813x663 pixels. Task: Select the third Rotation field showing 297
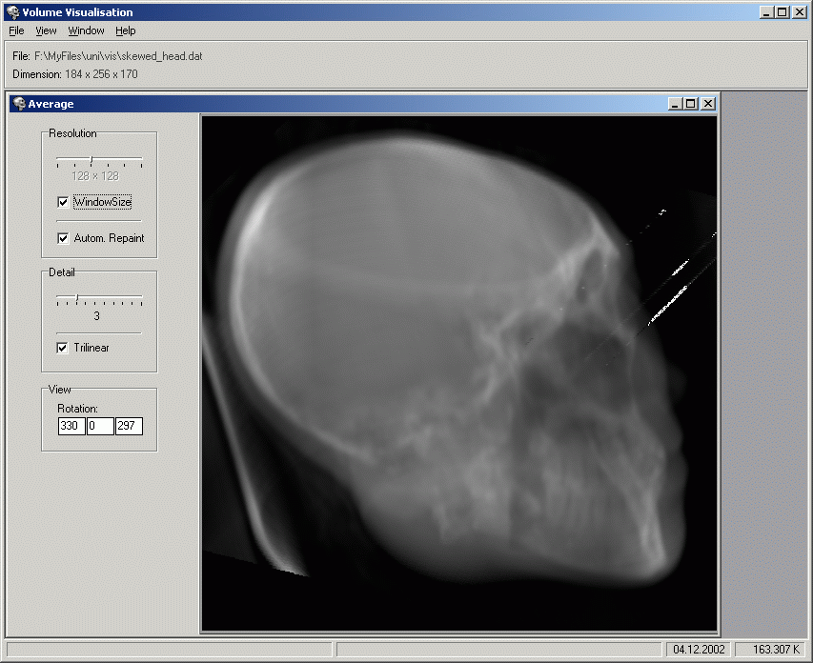(x=129, y=426)
